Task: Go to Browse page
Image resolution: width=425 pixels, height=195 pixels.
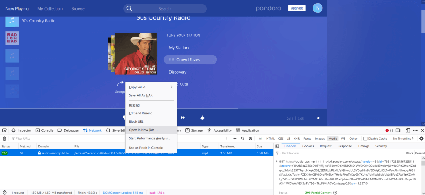Action: [x=78, y=8]
